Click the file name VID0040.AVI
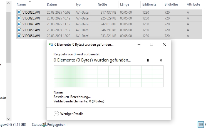Screen dimensions: 206x128 31,24
